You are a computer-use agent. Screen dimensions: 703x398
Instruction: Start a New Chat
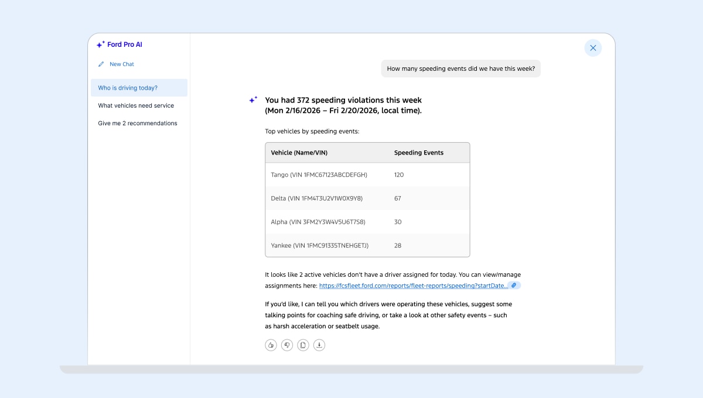(x=120, y=64)
